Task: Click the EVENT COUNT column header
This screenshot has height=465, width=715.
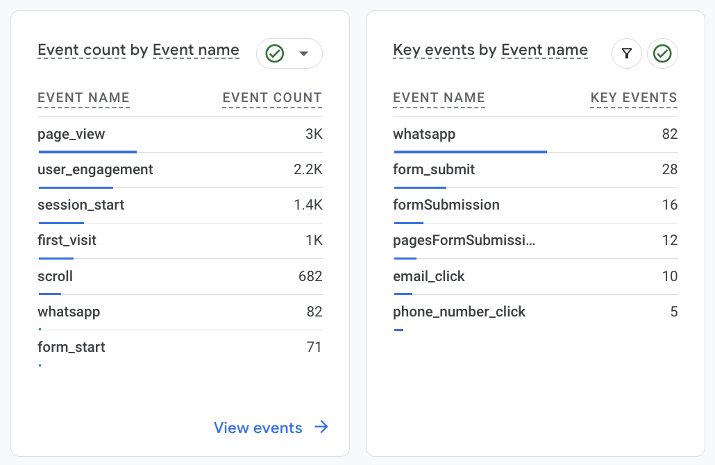Action: tap(272, 98)
